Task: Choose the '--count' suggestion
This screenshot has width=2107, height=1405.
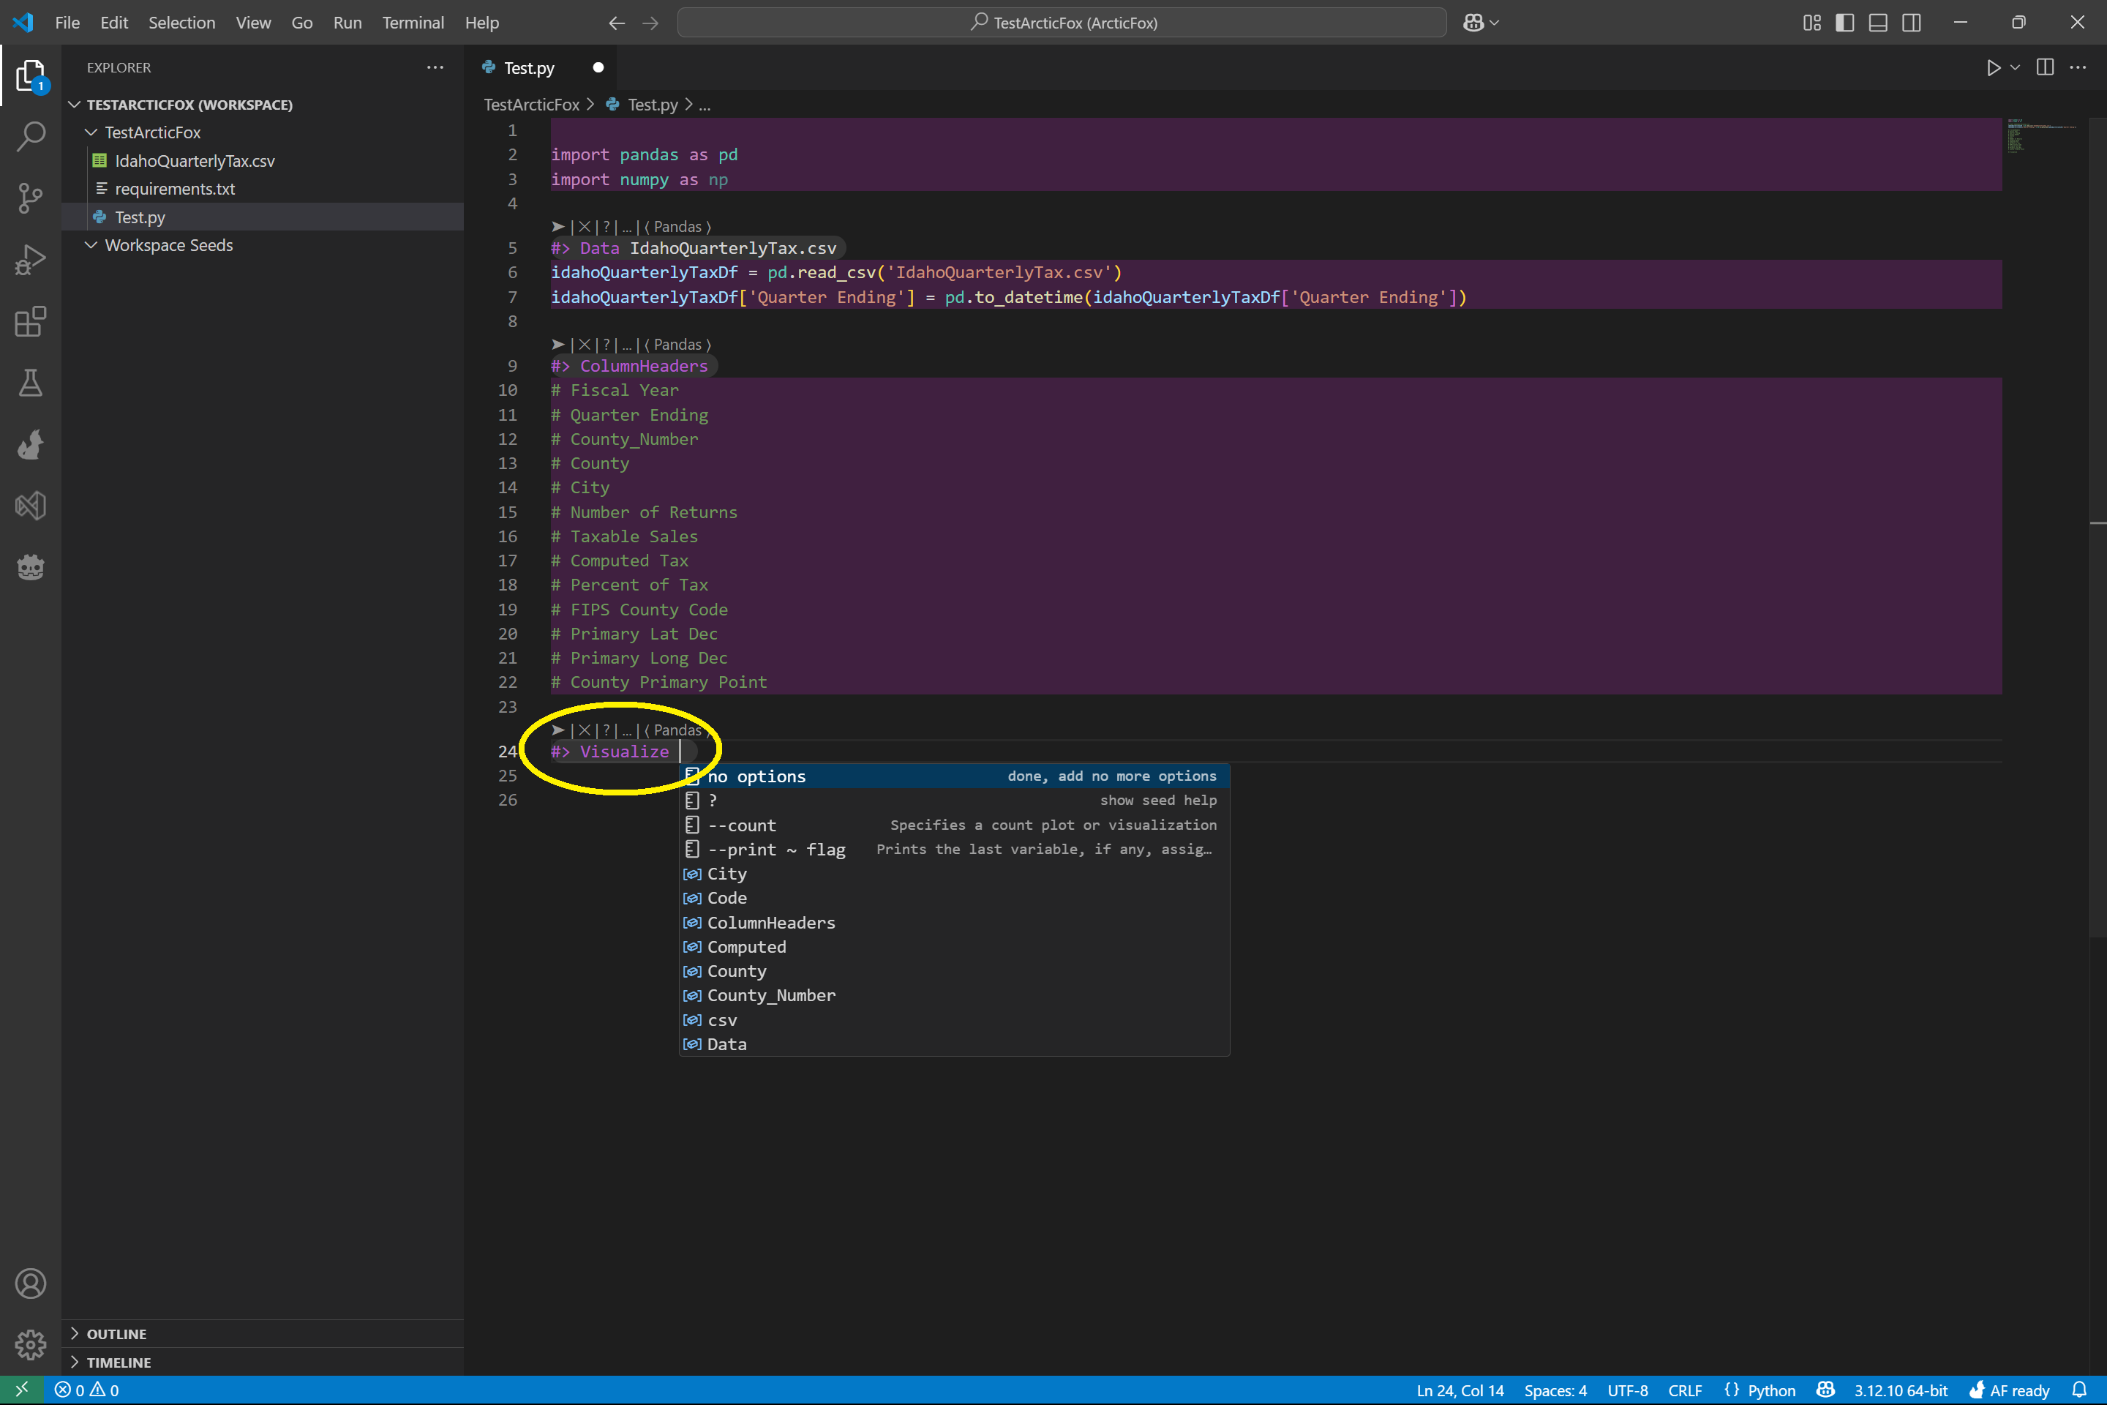Action: (x=954, y=825)
